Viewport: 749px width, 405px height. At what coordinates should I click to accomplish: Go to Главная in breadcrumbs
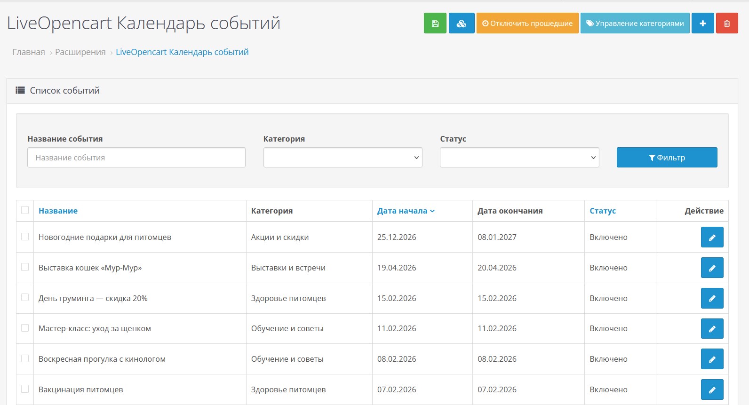pos(29,52)
